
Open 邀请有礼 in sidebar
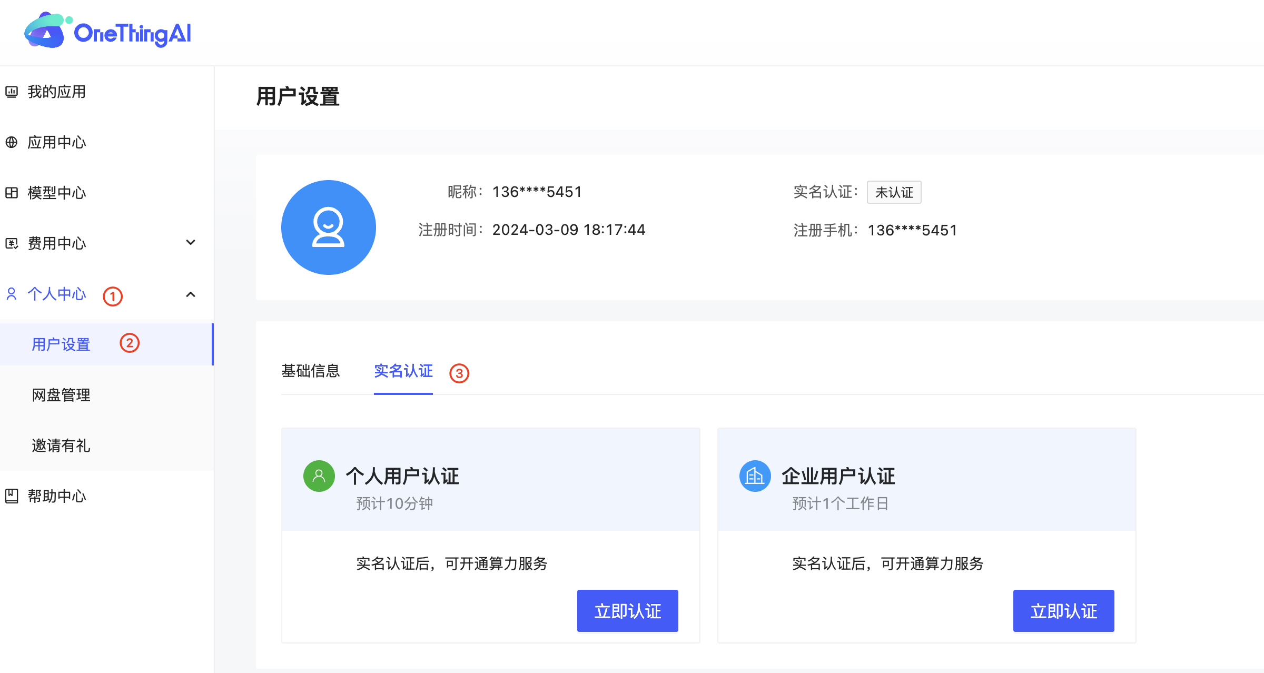coord(61,446)
